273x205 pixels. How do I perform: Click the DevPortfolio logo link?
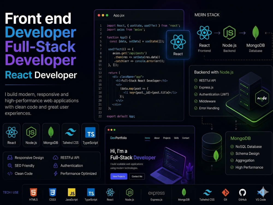pos(118,138)
